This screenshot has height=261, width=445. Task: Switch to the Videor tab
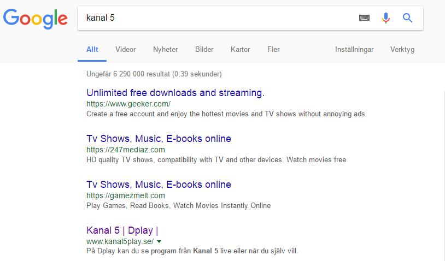click(125, 49)
